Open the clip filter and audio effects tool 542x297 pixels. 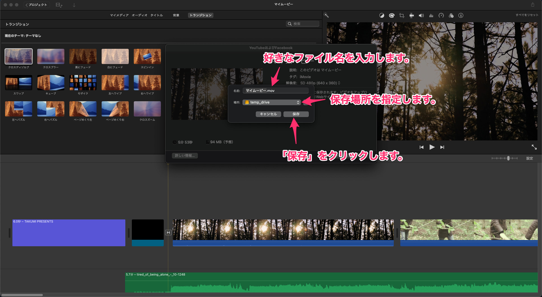point(451,16)
